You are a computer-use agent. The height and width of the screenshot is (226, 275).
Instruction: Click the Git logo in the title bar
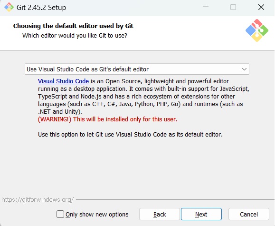pyautogui.click(x=9, y=7)
